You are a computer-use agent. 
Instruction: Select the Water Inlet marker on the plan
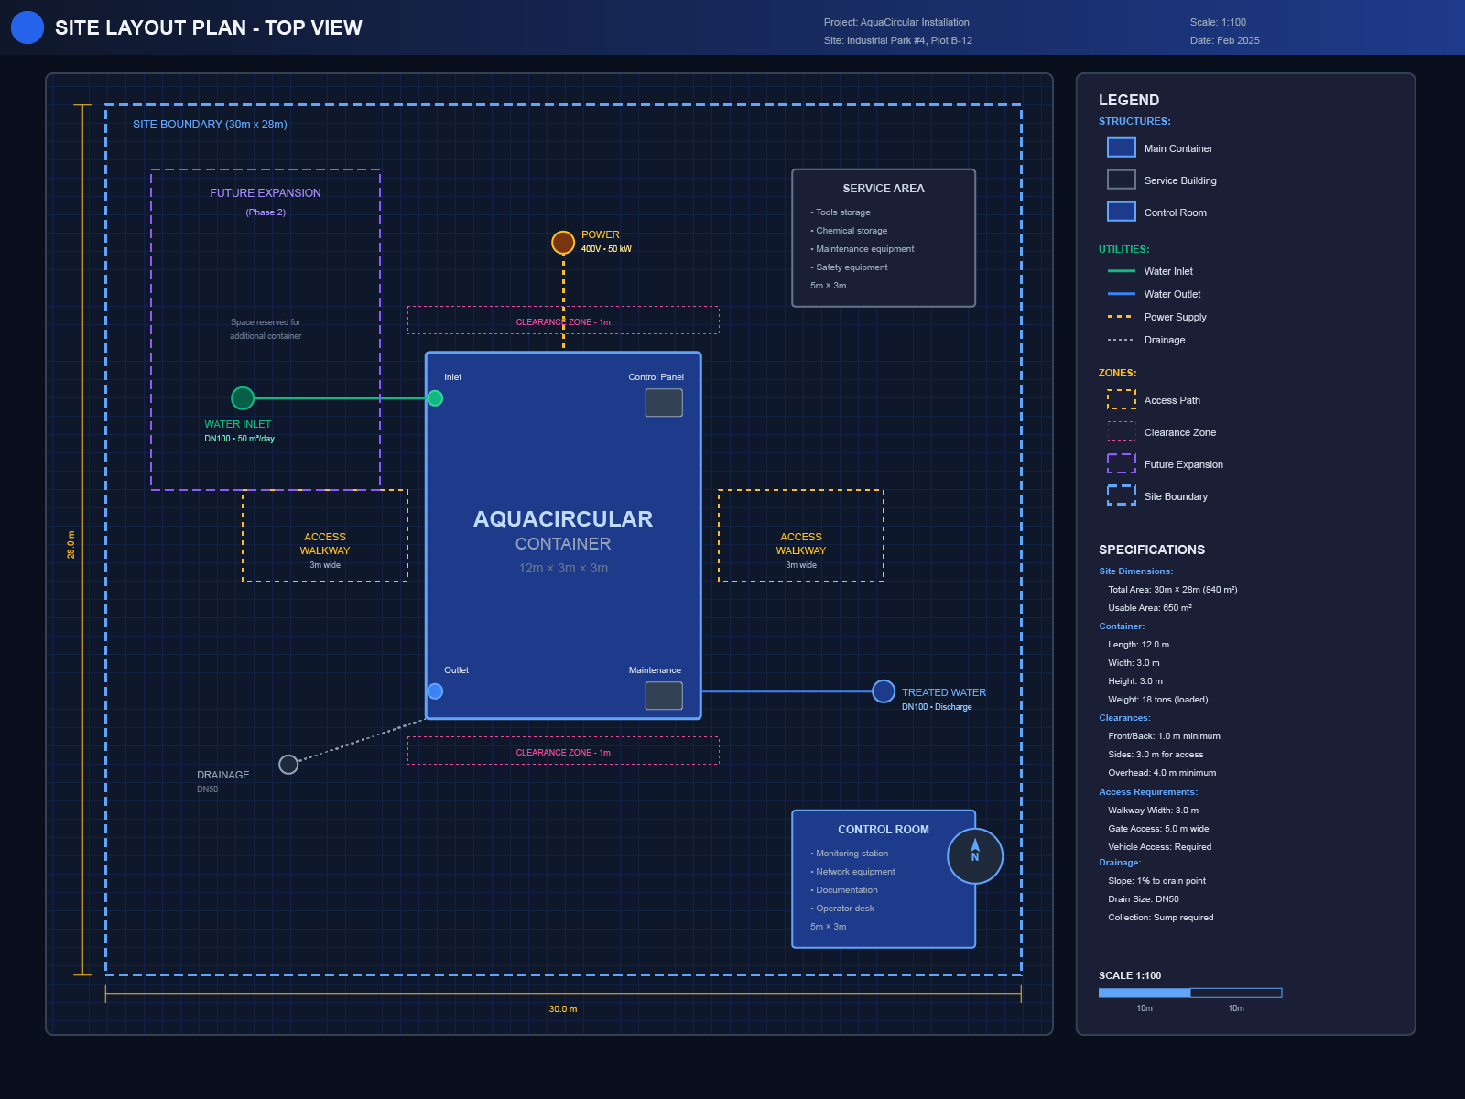point(242,397)
